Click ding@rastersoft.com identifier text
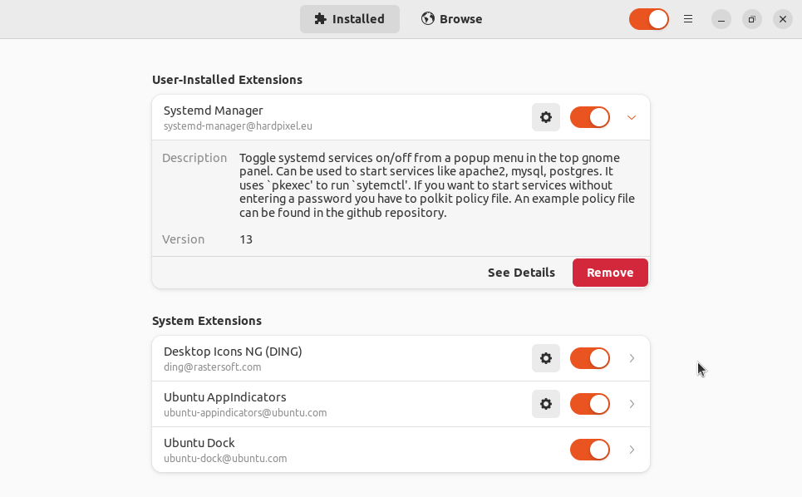 tap(212, 367)
